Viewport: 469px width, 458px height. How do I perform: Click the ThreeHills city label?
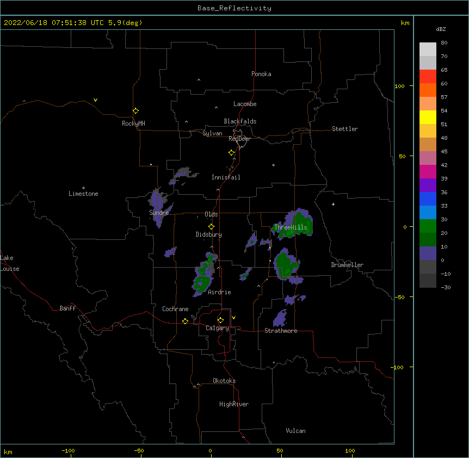point(291,227)
